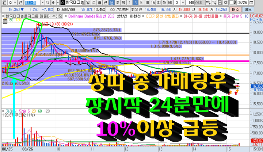The height and width of the screenshot is (152, 263).
Task: Select the 30 minute interval
Action: coord(159,3)
